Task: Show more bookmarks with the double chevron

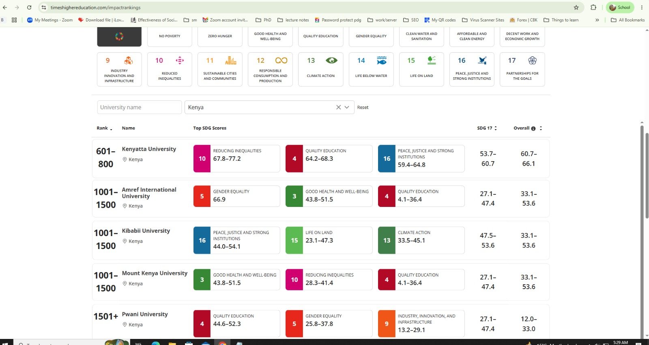Action: (597, 20)
